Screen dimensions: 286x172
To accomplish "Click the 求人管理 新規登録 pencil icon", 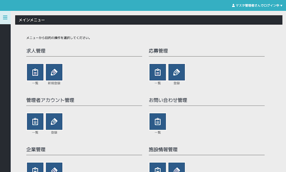I will pos(54,72).
